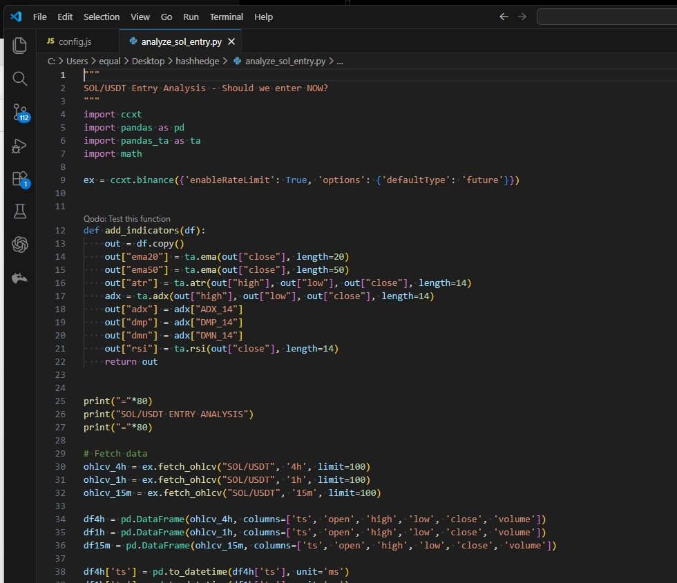The height and width of the screenshot is (583, 677).
Task: Click the Desktop breadcrumb segment
Action: point(148,61)
